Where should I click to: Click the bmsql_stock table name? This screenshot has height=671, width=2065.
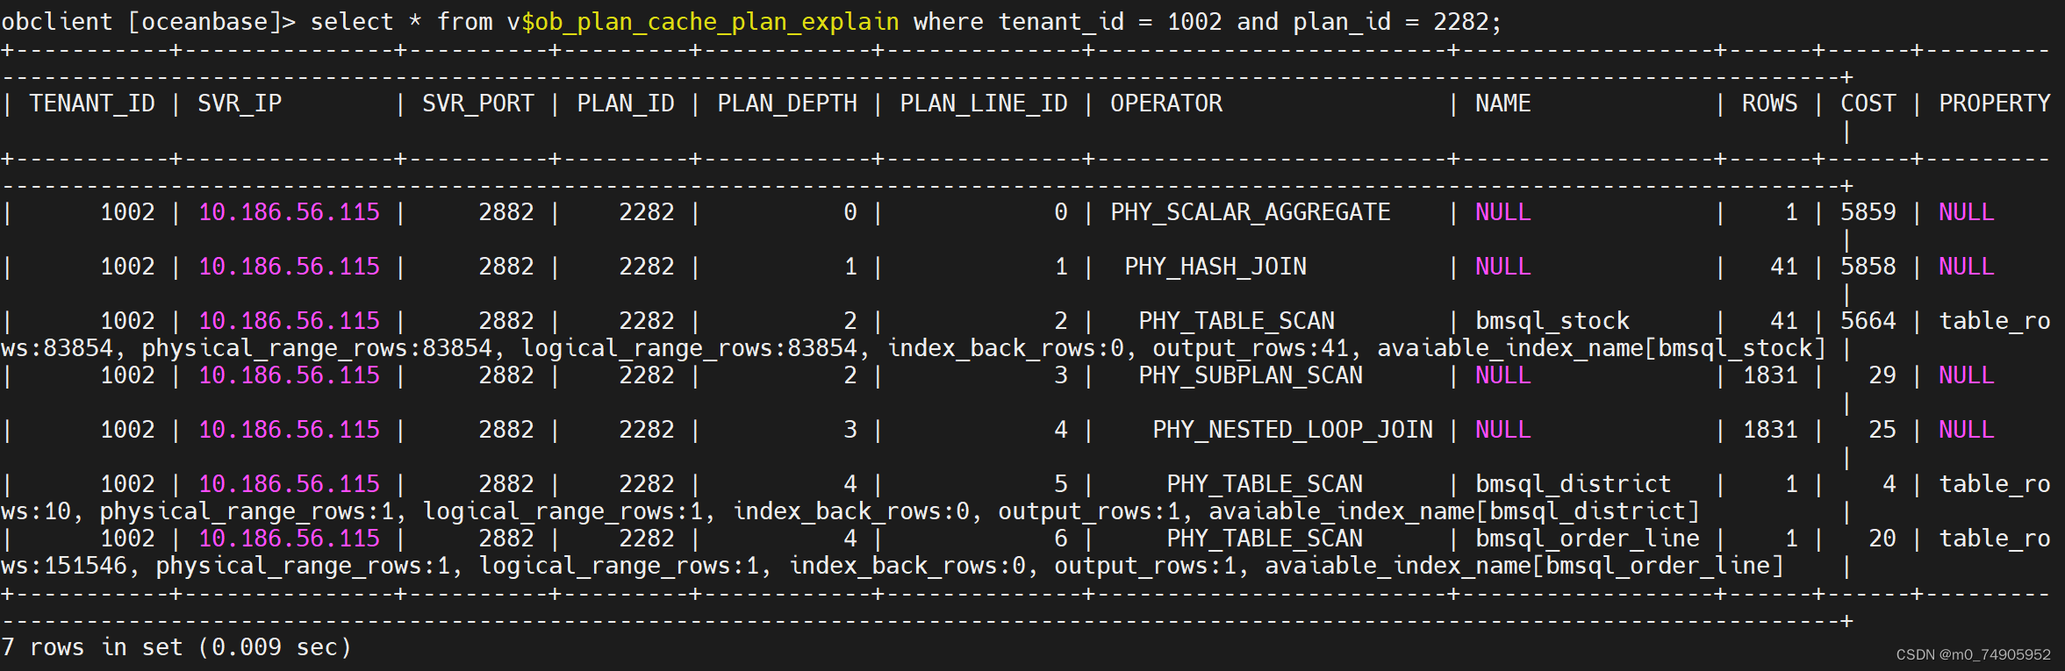click(1552, 321)
